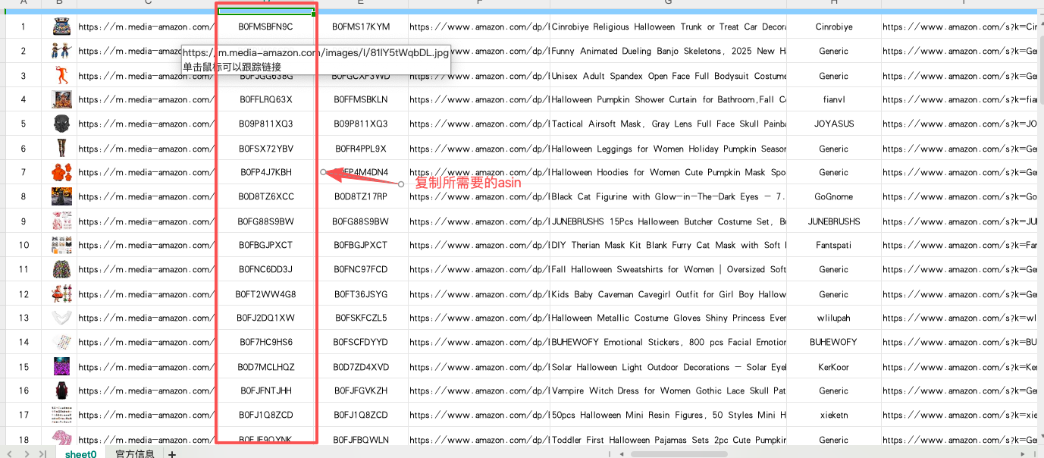Select cell containing ASIN B0FMSBFN9C
The height and width of the screenshot is (458, 1044).
click(x=265, y=27)
